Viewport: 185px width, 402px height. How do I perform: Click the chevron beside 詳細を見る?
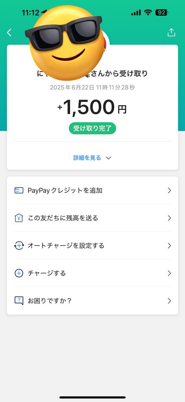[x=108, y=158]
